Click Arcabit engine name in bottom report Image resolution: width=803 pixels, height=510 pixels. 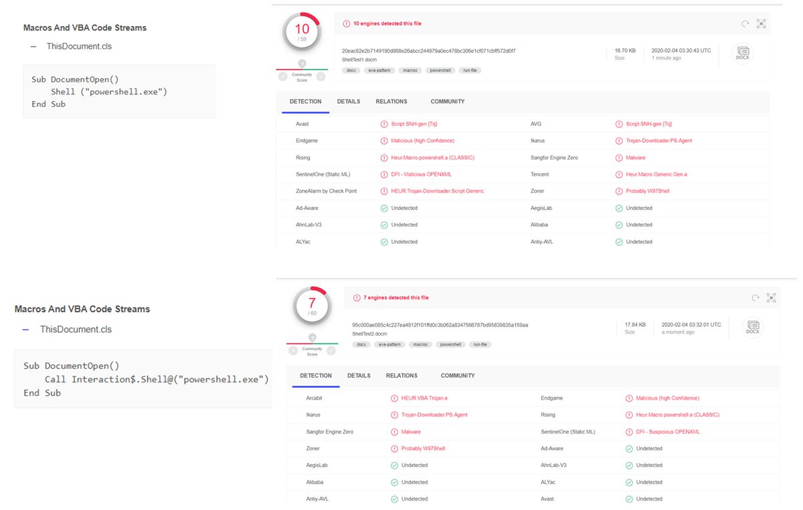pos(315,398)
